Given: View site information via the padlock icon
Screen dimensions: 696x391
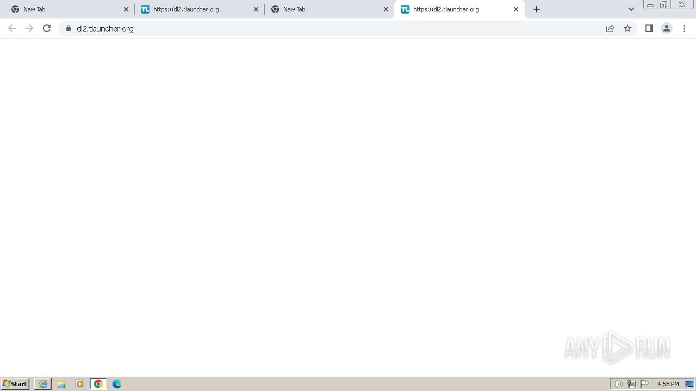Looking at the screenshot, I should [69, 28].
